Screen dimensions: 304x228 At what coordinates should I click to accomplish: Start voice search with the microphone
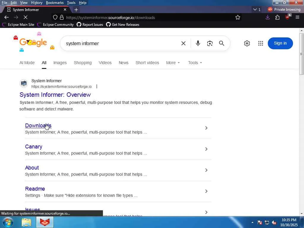pos(198,43)
